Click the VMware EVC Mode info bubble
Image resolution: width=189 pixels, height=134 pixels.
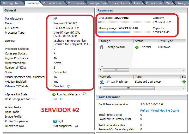[69, 86]
